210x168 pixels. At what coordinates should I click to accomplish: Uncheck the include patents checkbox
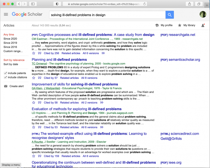coord(6,73)
